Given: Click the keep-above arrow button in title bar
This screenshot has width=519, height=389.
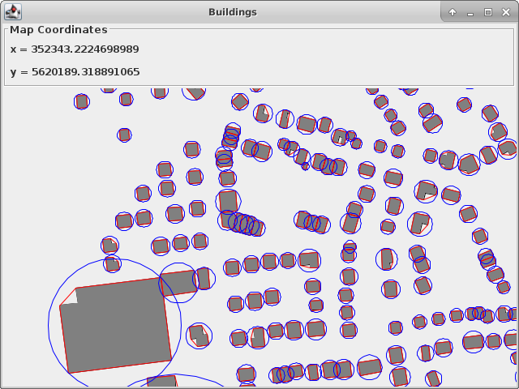Looking at the screenshot, I should tap(453, 12).
